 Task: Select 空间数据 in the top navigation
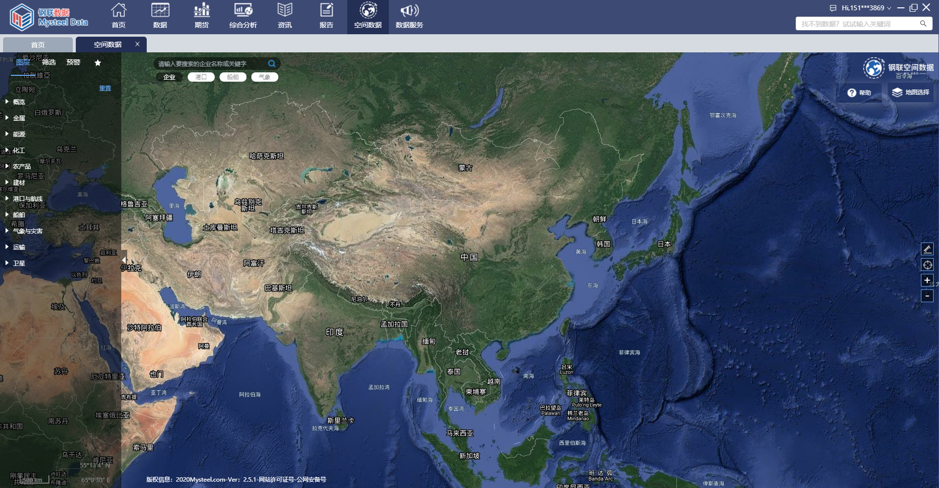coord(368,17)
